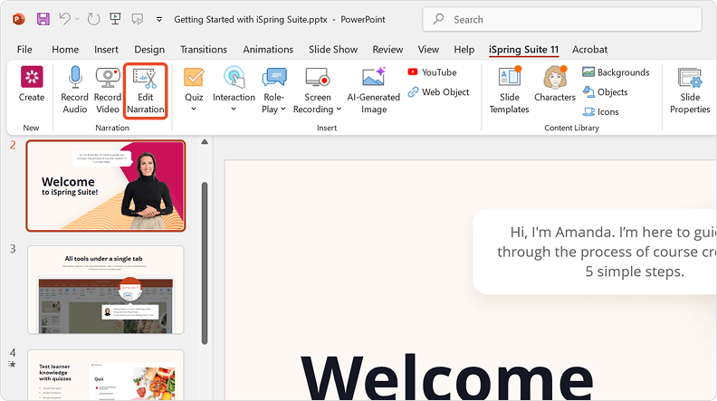The image size is (717, 401).
Task: Start Record Audio narration
Action: pyautogui.click(x=74, y=90)
